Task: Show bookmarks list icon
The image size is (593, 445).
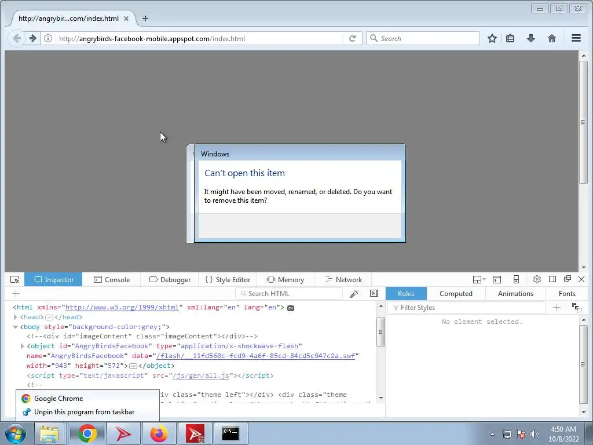Action: click(x=510, y=38)
